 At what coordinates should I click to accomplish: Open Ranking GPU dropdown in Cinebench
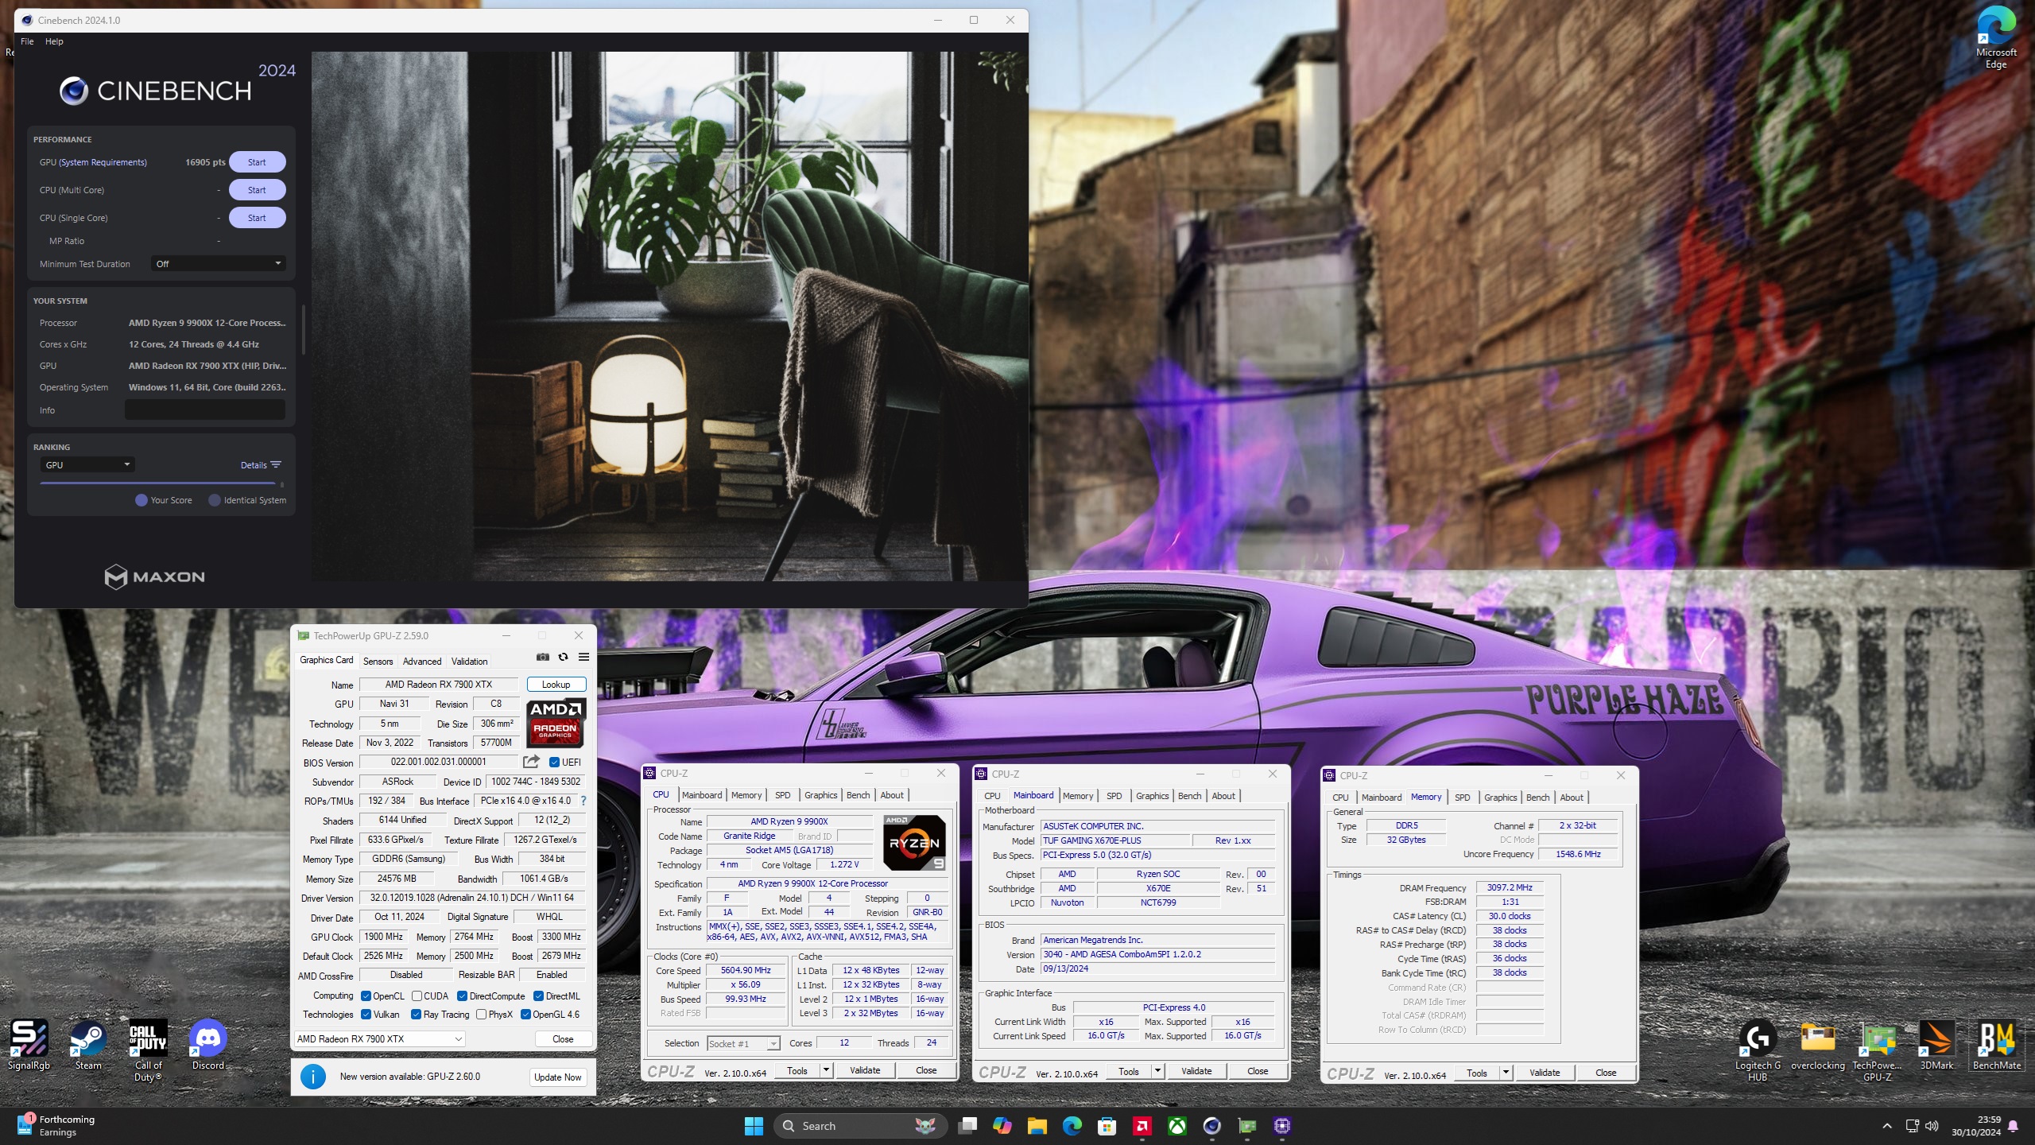[87, 464]
